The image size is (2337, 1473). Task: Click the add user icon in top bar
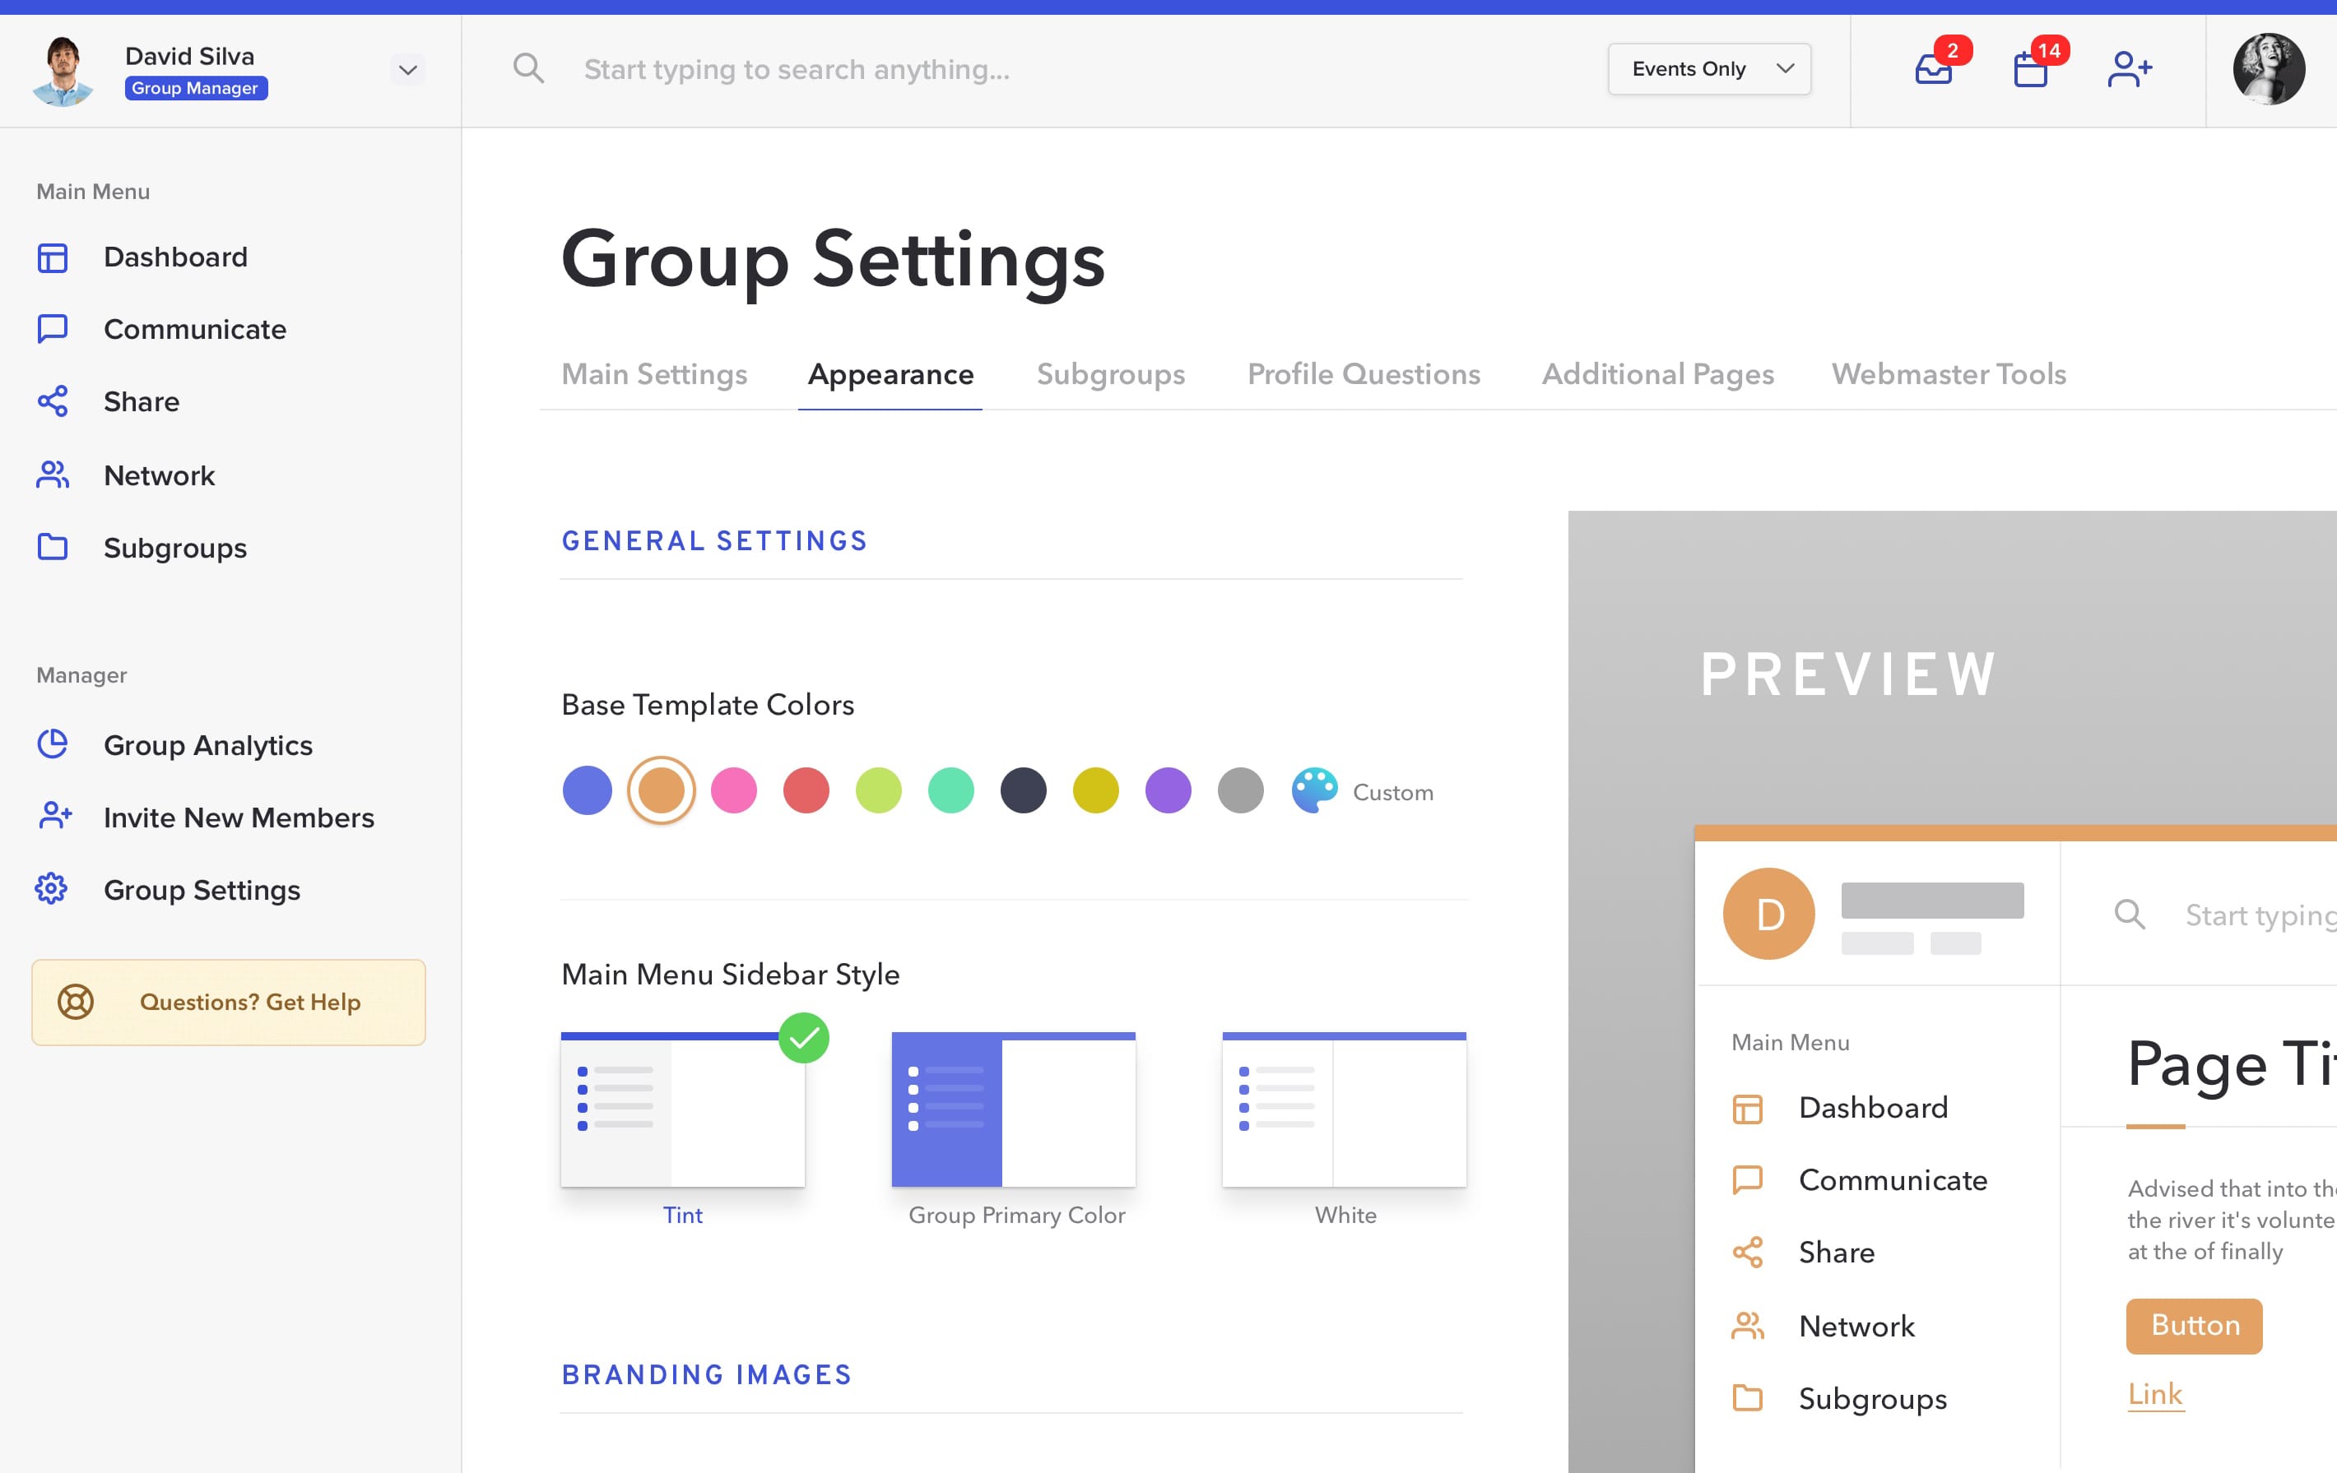coord(2130,70)
